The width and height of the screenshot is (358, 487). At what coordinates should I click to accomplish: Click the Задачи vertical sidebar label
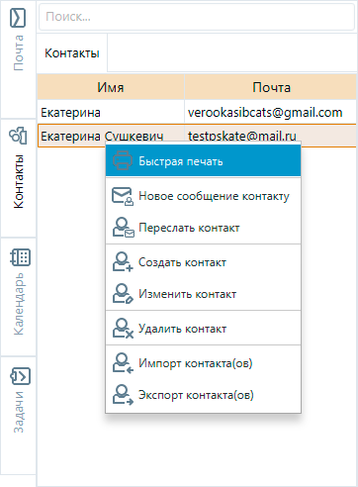pos(19,412)
